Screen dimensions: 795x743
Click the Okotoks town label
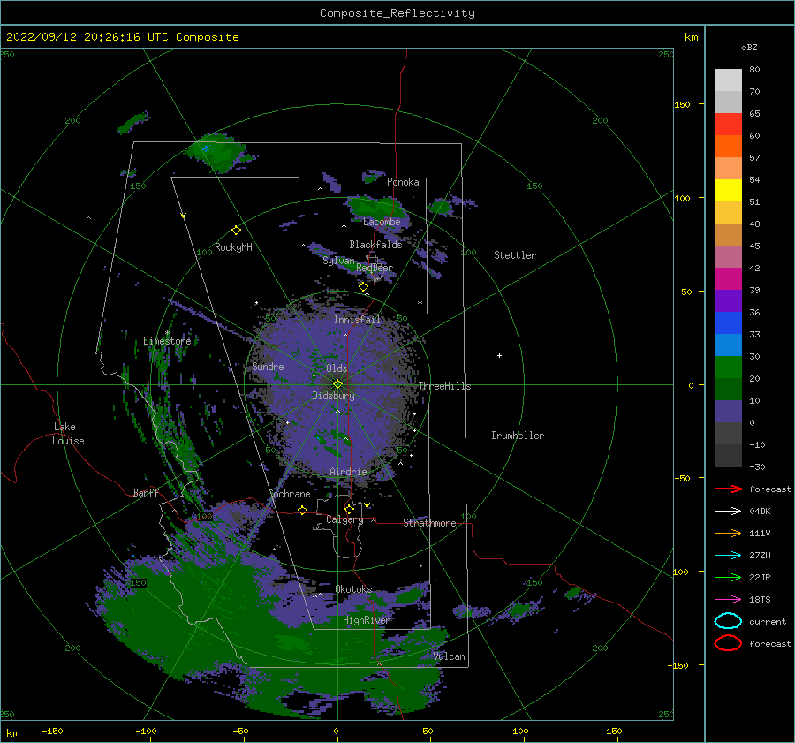pyautogui.click(x=353, y=588)
